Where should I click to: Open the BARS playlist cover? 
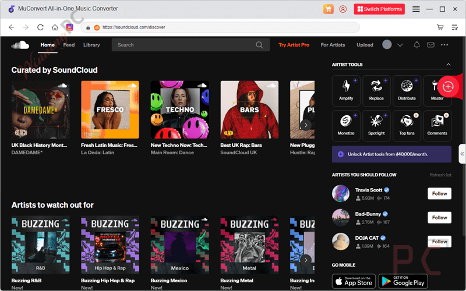[249, 109]
